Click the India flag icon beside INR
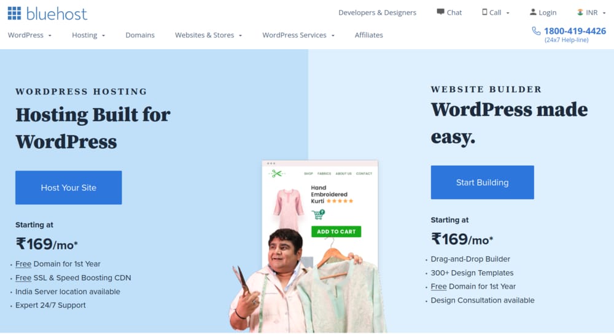Image resolution: width=614 pixels, height=334 pixels. (x=580, y=12)
